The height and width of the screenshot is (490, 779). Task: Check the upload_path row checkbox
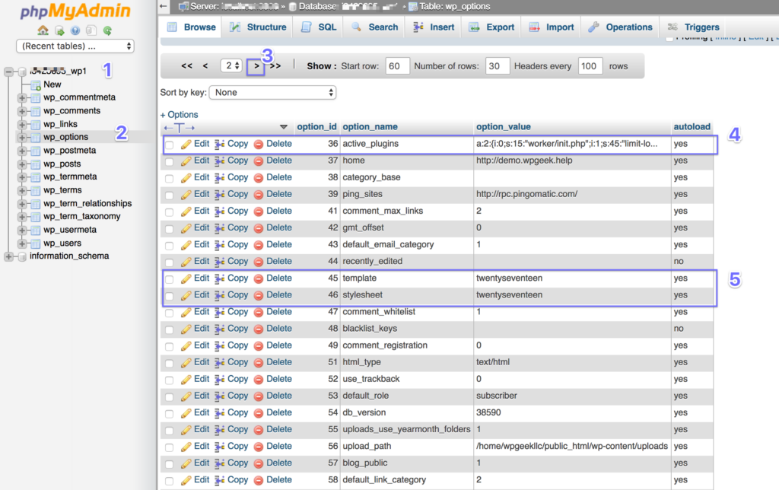pyautogui.click(x=170, y=447)
